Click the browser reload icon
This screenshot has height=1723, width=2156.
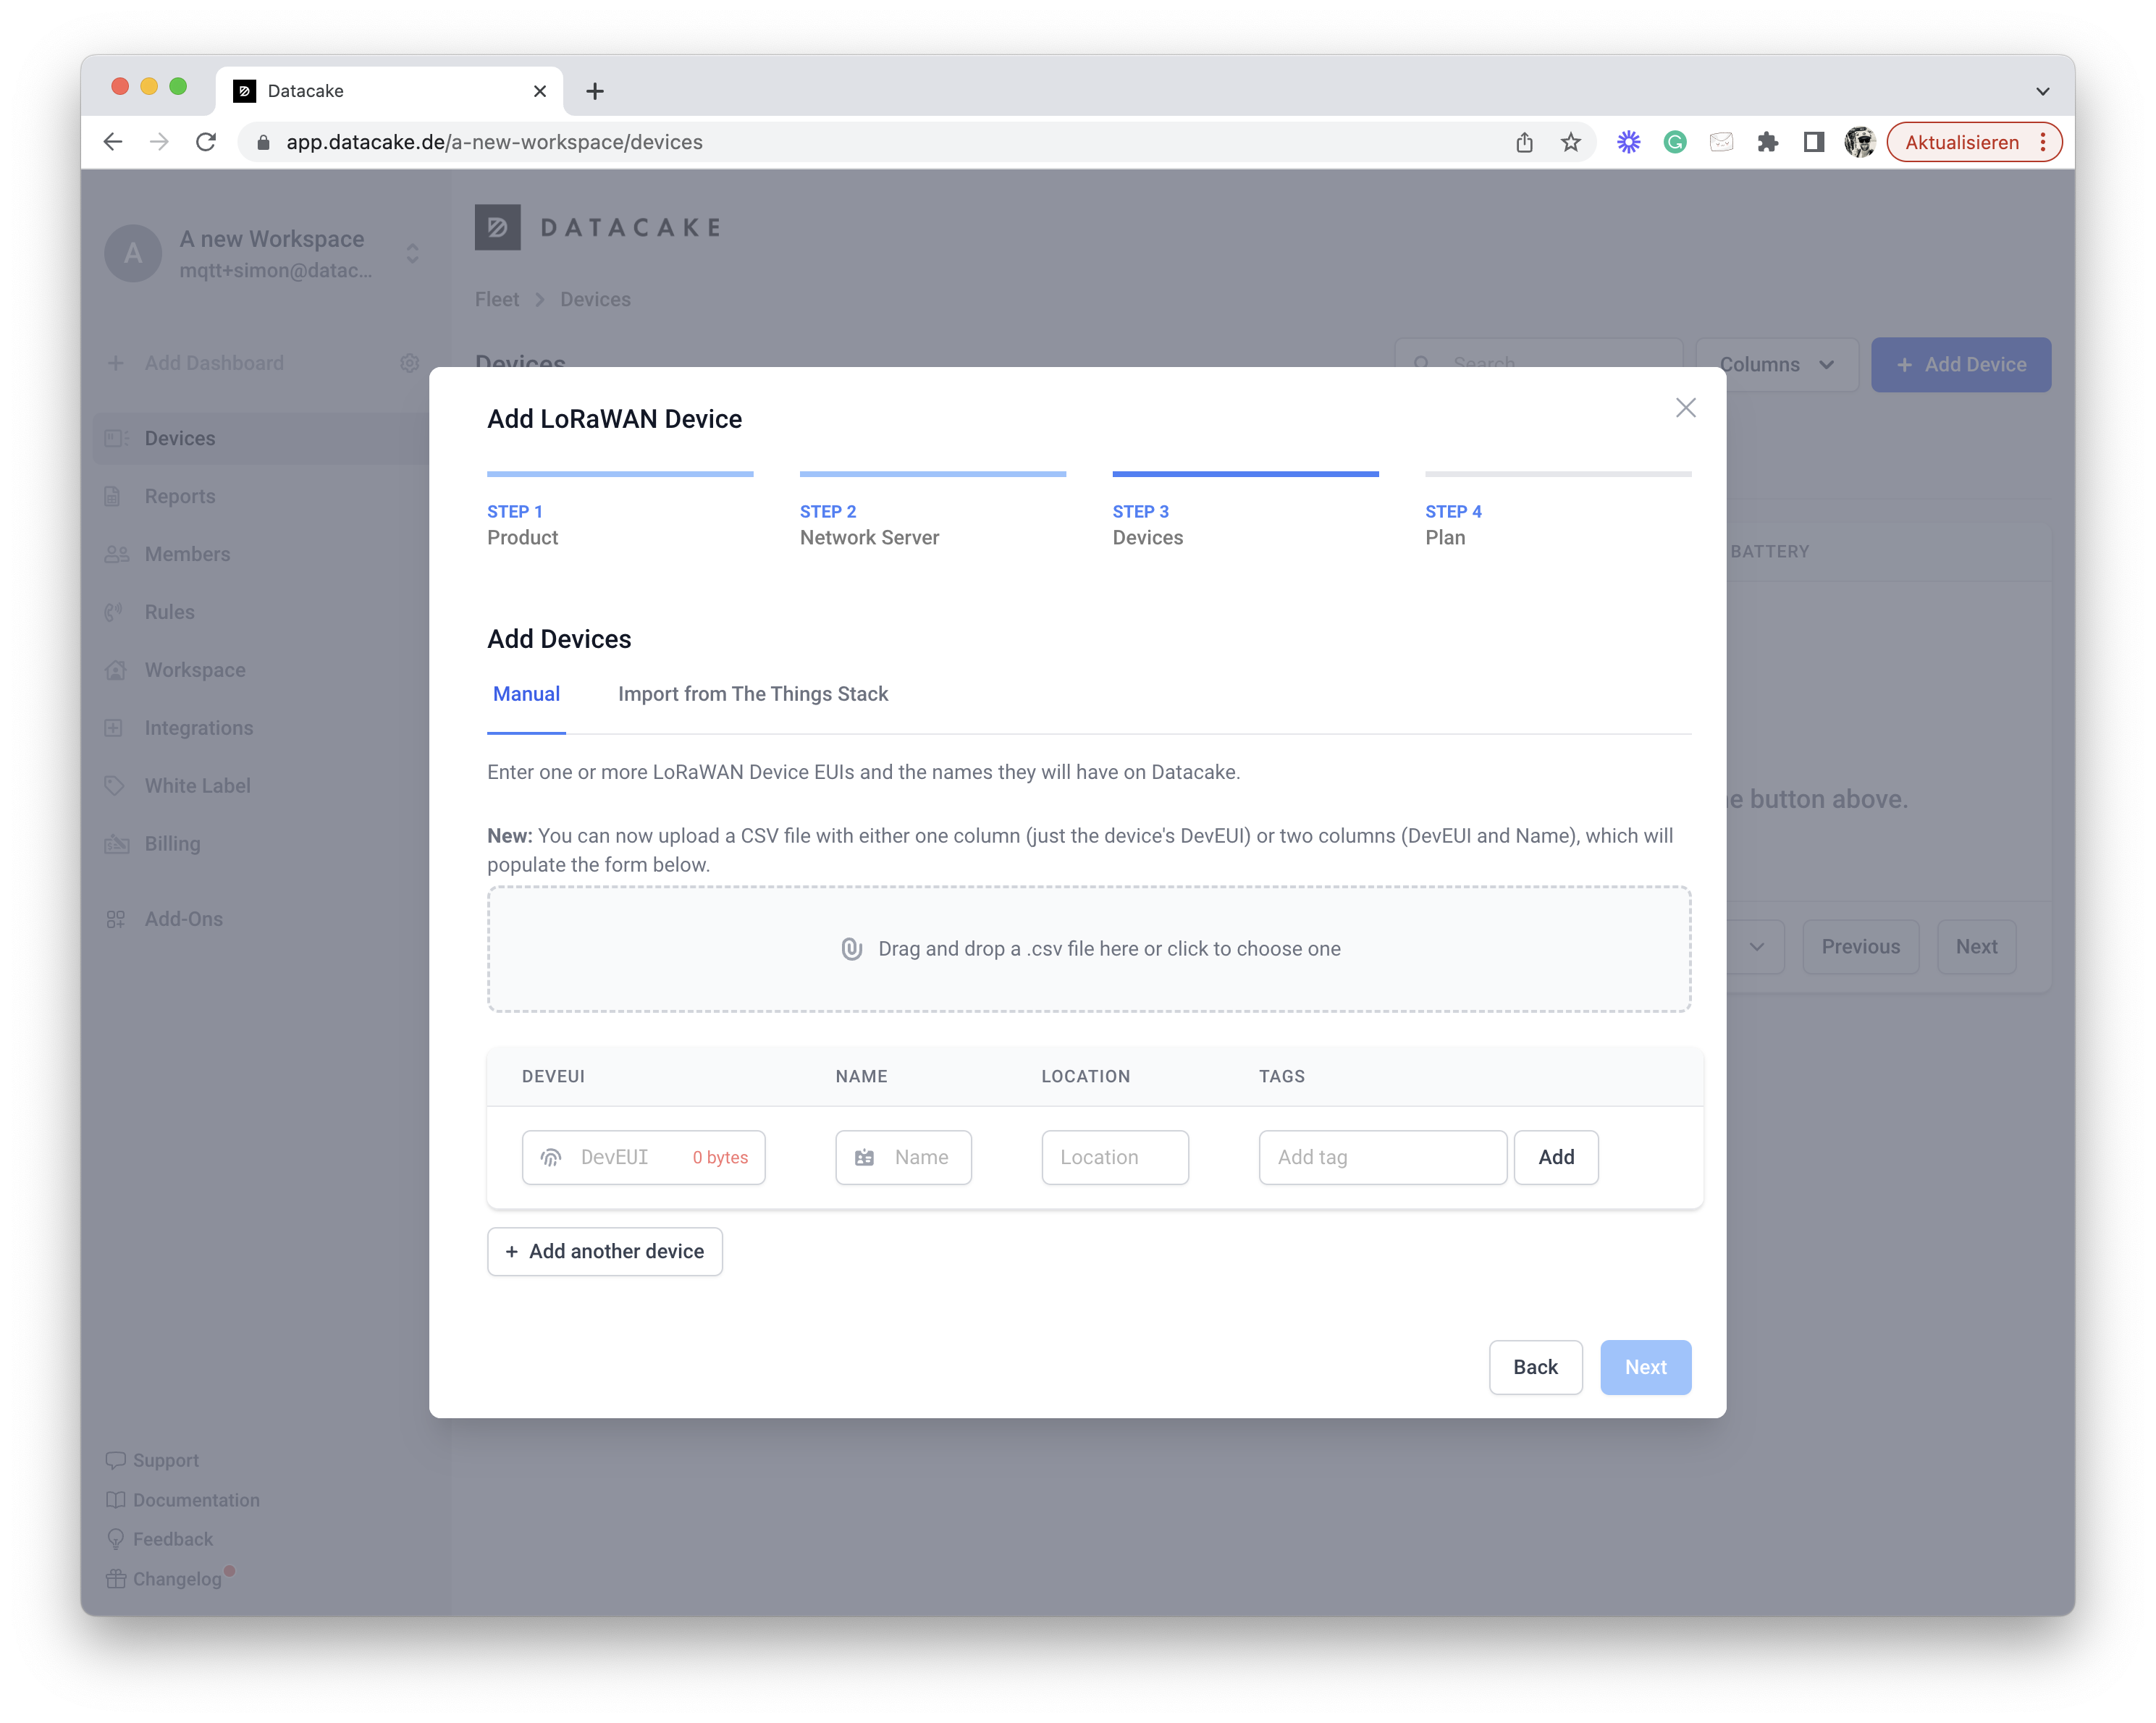(206, 142)
